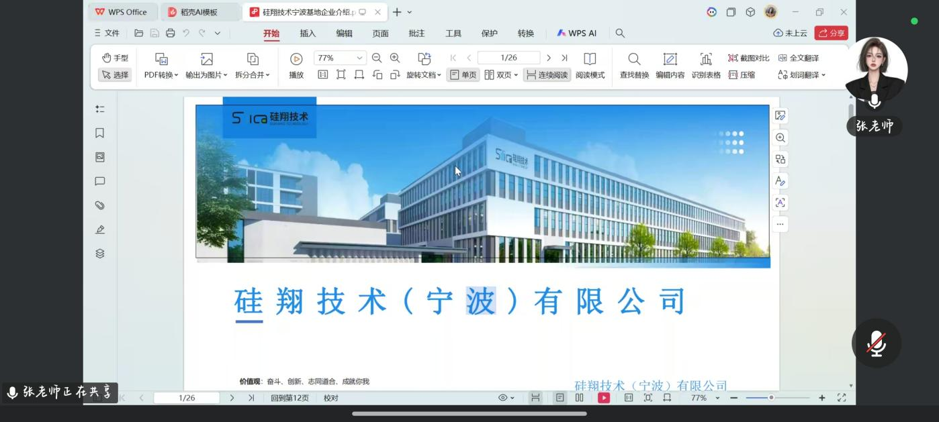
Task: Open the layers panel in left sidebar
Action: [x=100, y=254]
